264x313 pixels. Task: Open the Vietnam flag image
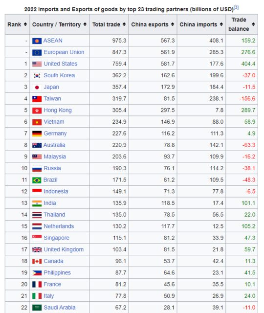(x=37, y=122)
